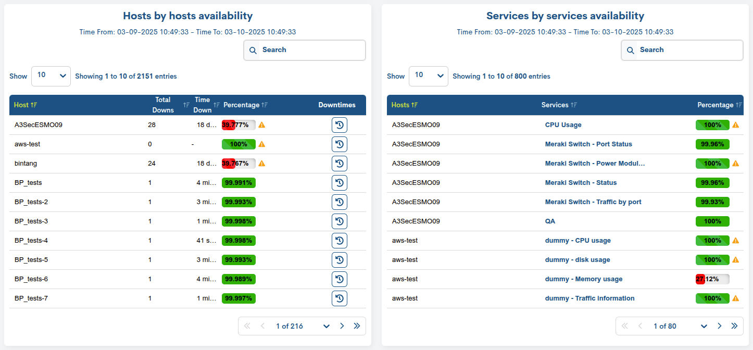The width and height of the screenshot is (753, 350).
Task: Go to the next page of the hosts table
Action: pos(342,326)
